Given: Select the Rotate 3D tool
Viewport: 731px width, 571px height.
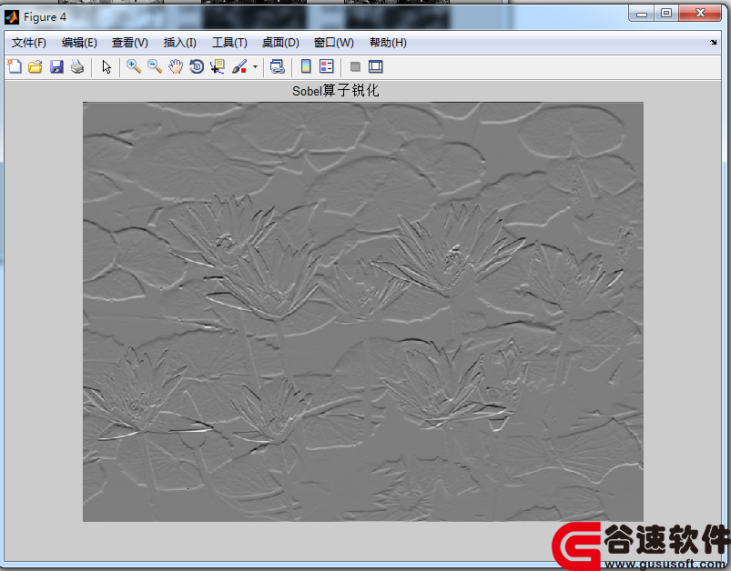Looking at the screenshot, I should 197,66.
